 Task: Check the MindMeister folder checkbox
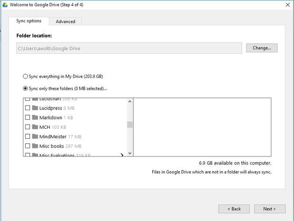(x=28, y=136)
